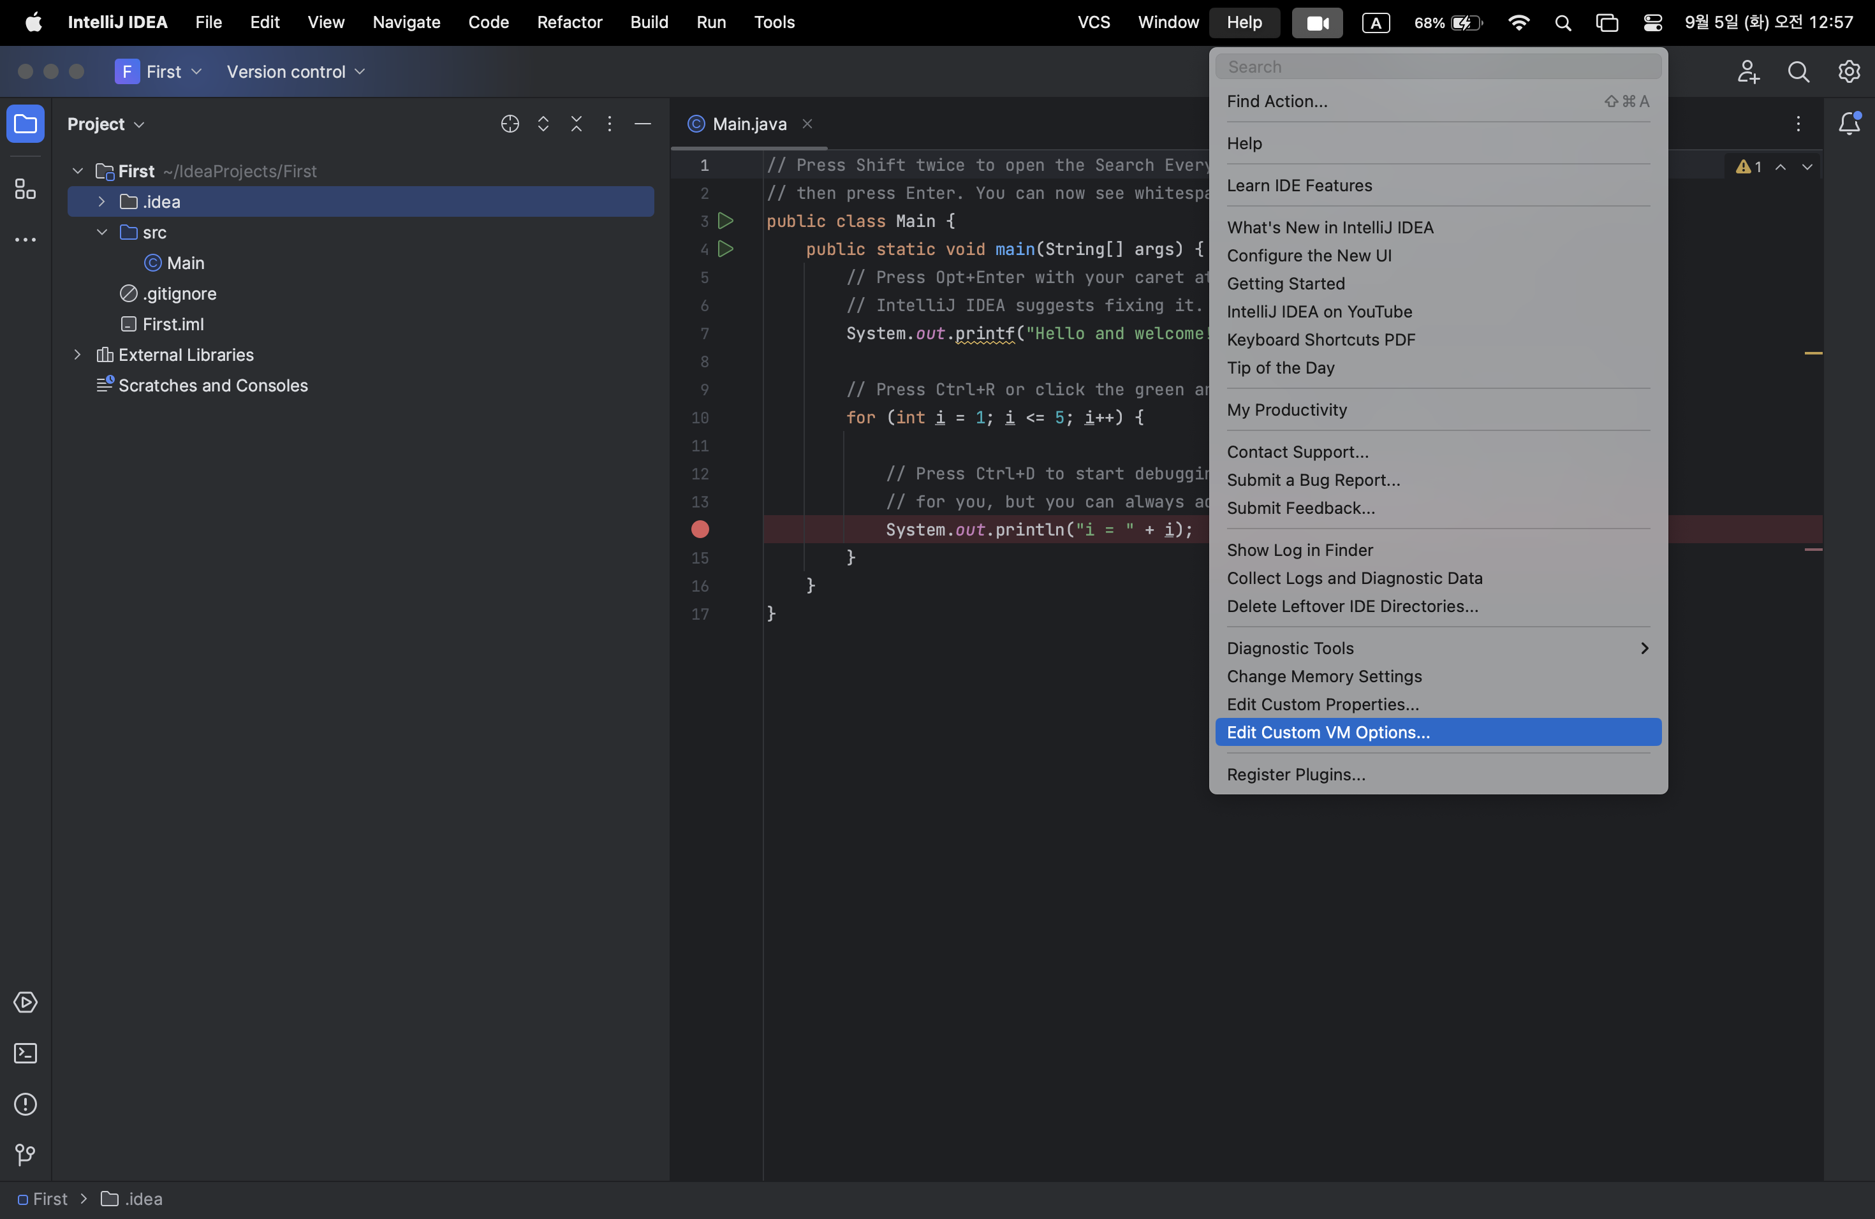Toggle the breakpoint on line 14

[x=700, y=530]
